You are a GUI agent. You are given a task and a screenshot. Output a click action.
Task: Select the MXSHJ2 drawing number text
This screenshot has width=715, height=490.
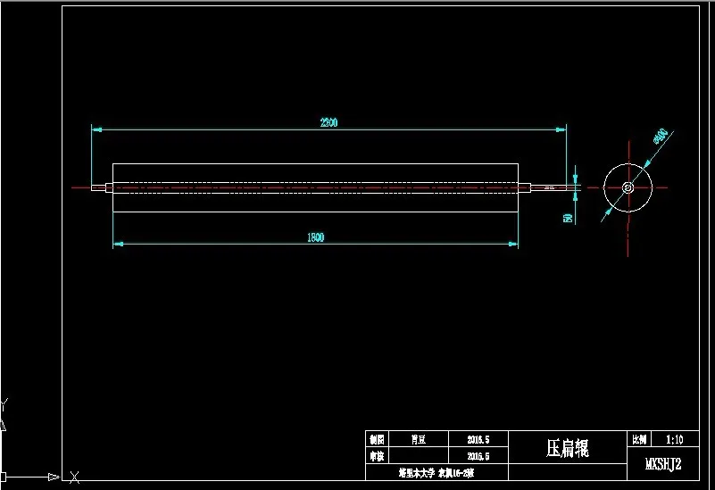(663, 464)
